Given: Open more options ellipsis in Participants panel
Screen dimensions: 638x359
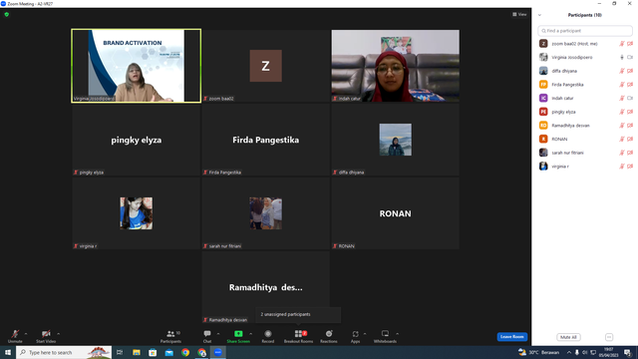Looking at the screenshot, I should pos(609,337).
